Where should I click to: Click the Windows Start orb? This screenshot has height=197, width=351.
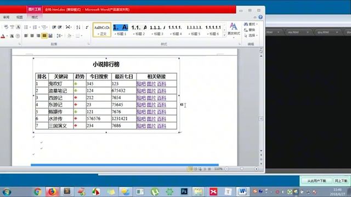pyautogui.click(x=7, y=192)
